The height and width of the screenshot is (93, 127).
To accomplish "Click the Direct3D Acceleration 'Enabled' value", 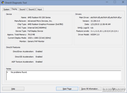I will click(x=39, y=57).
